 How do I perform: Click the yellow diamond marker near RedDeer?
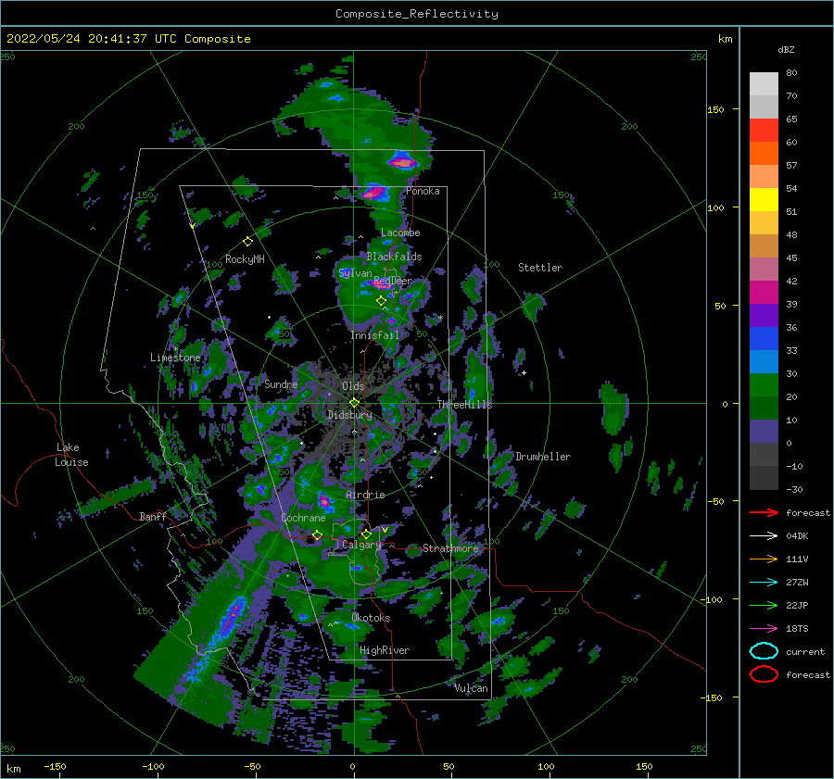(x=381, y=301)
